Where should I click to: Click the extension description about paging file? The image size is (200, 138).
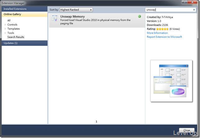pyautogui.click(x=95, y=22)
